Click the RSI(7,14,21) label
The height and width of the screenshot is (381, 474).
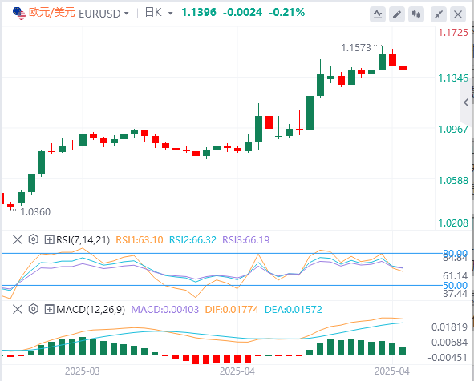(83, 240)
